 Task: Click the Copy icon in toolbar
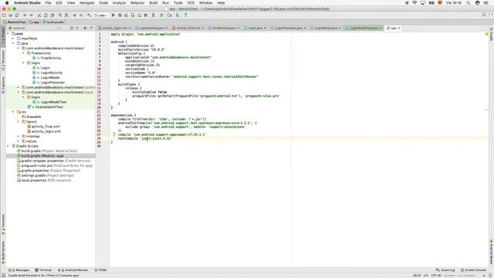pyautogui.click(x=46, y=15)
